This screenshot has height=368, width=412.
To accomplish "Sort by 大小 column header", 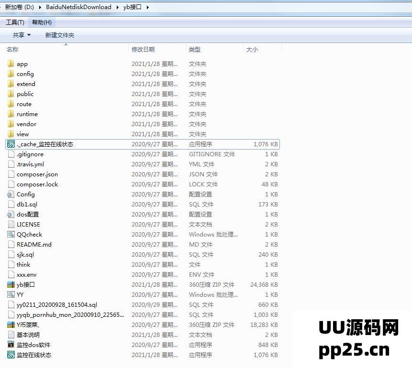I will coord(252,49).
